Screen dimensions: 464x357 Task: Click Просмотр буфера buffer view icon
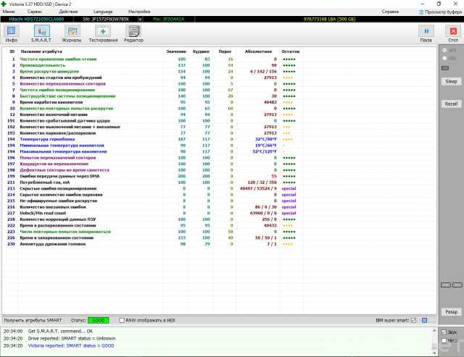[x=420, y=12]
